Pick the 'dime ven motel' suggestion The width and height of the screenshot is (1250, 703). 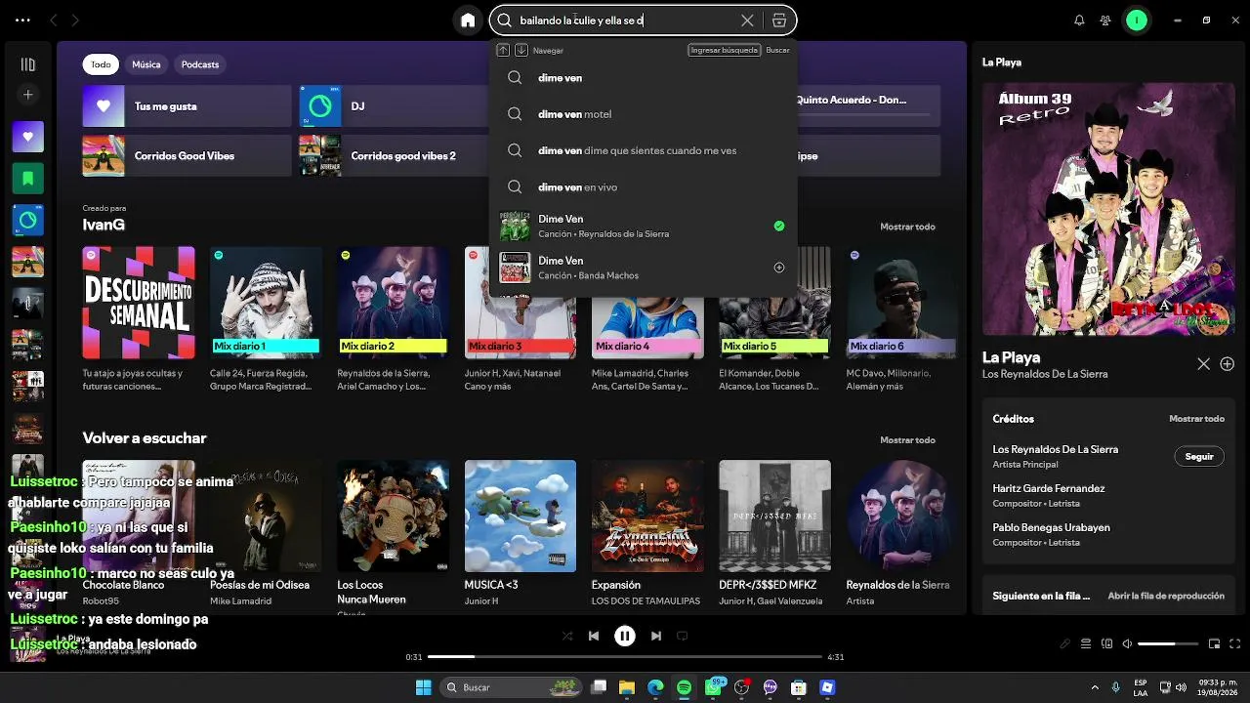(643, 114)
